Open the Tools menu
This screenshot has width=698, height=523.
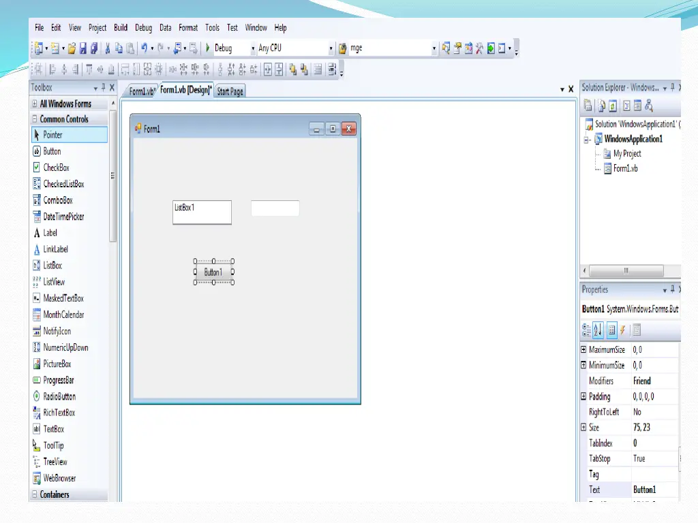click(x=213, y=27)
